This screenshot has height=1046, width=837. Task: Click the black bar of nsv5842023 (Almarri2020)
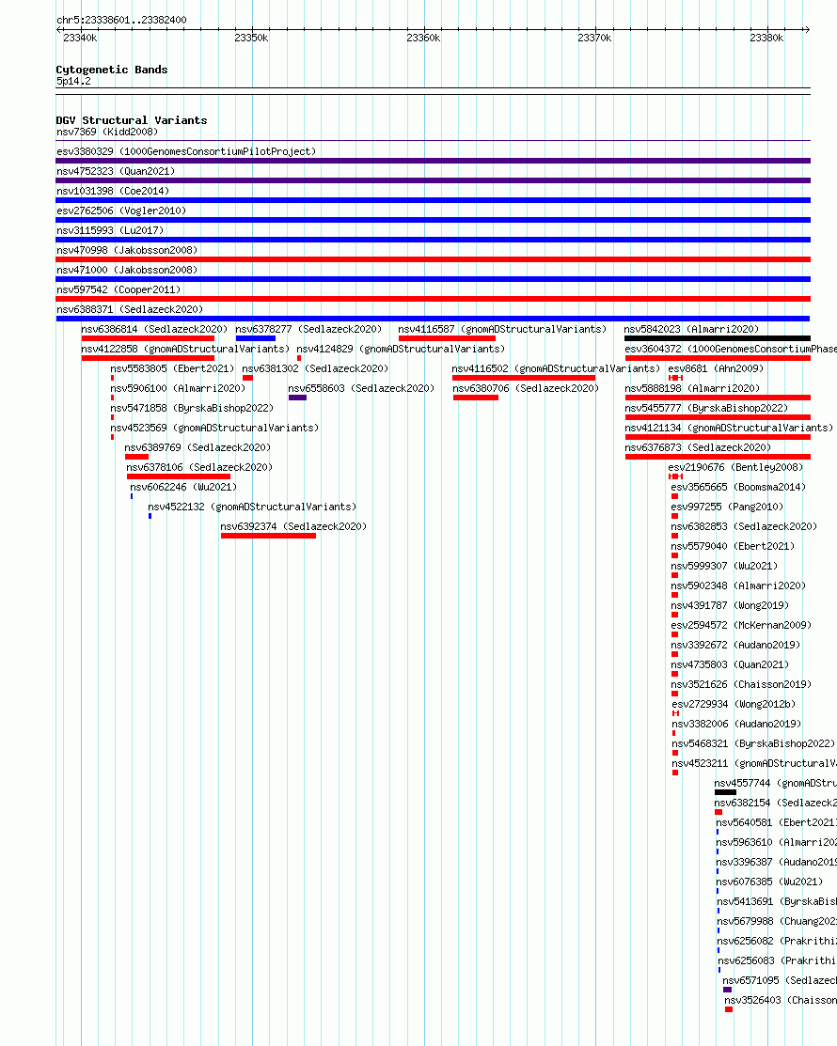pos(718,338)
